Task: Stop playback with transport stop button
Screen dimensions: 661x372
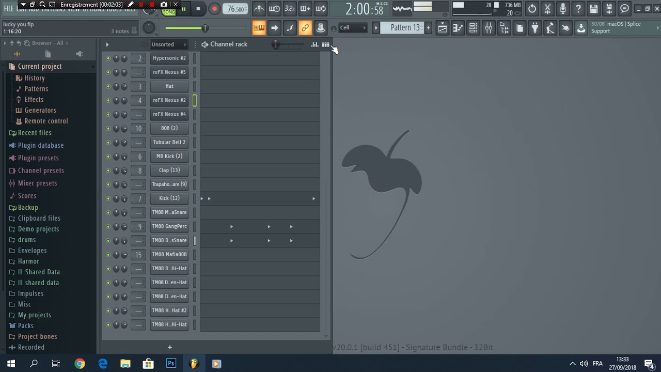Action: point(198,9)
